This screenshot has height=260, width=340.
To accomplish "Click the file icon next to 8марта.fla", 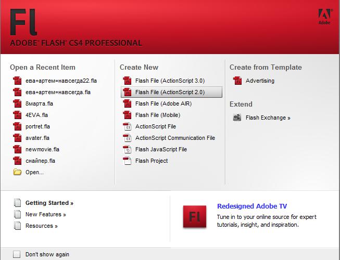I will tap(17, 103).
